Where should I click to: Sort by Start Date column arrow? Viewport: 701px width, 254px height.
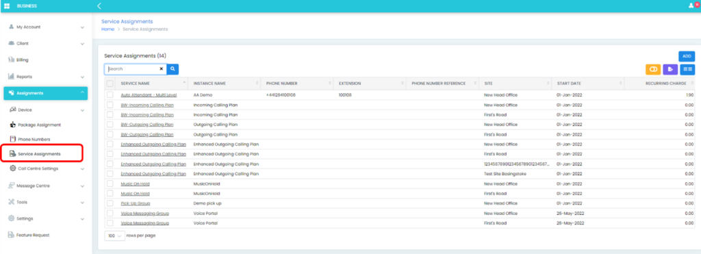pos(620,83)
